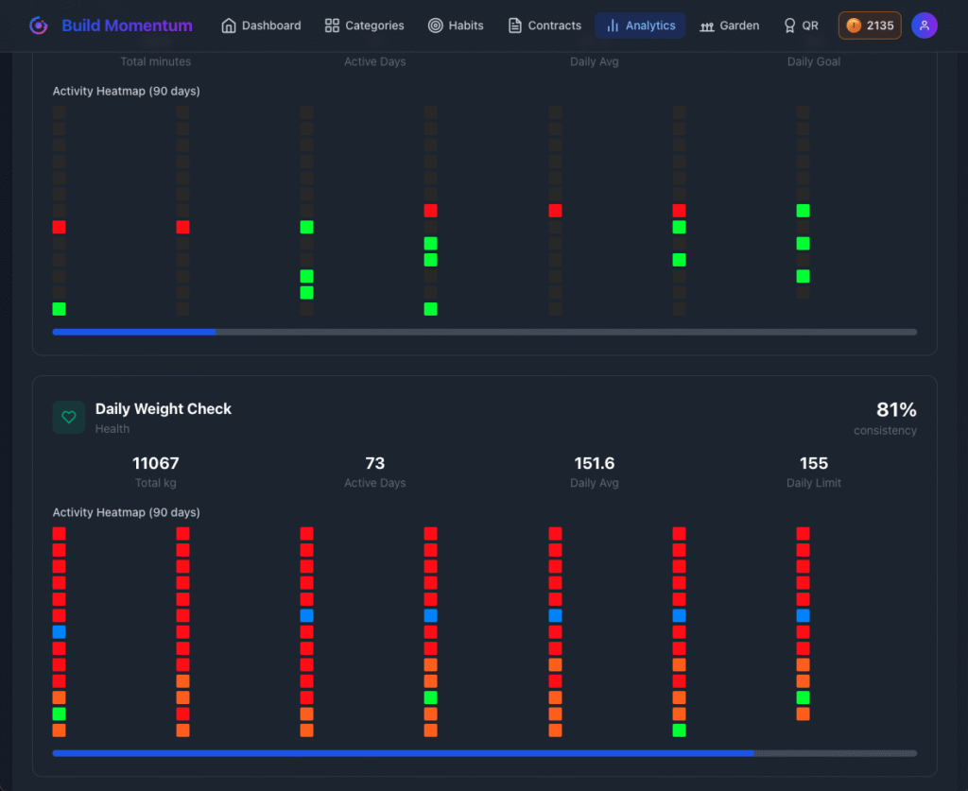Image resolution: width=968 pixels, height=791 pixels.
Task: Click the Habits target icon
Action: (x=435, y=26)
